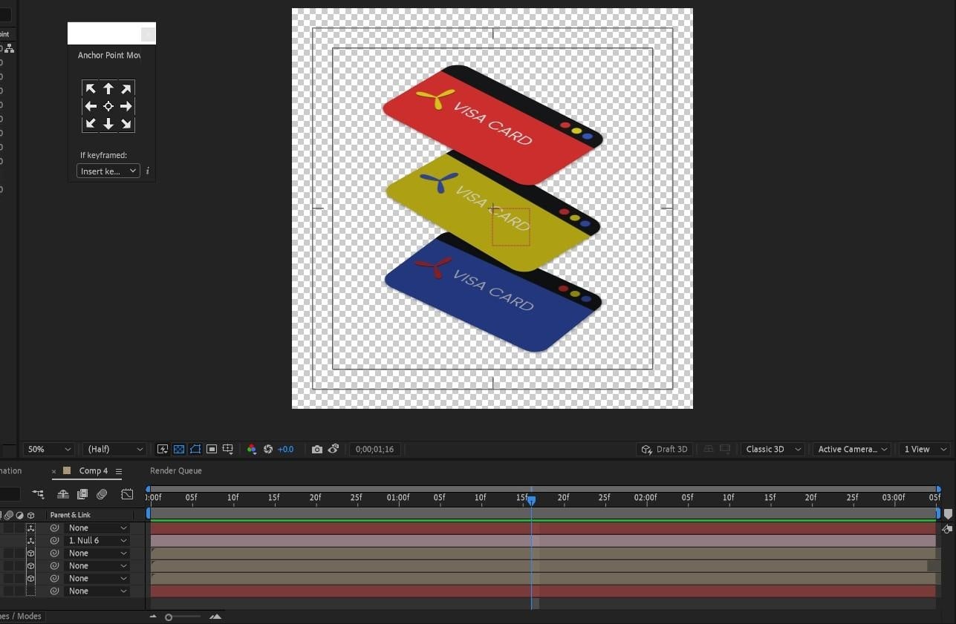This screenshot has height=624, width=956.
Task: Click the 01:00f mark on the time ruler
Action: [397, 497]
